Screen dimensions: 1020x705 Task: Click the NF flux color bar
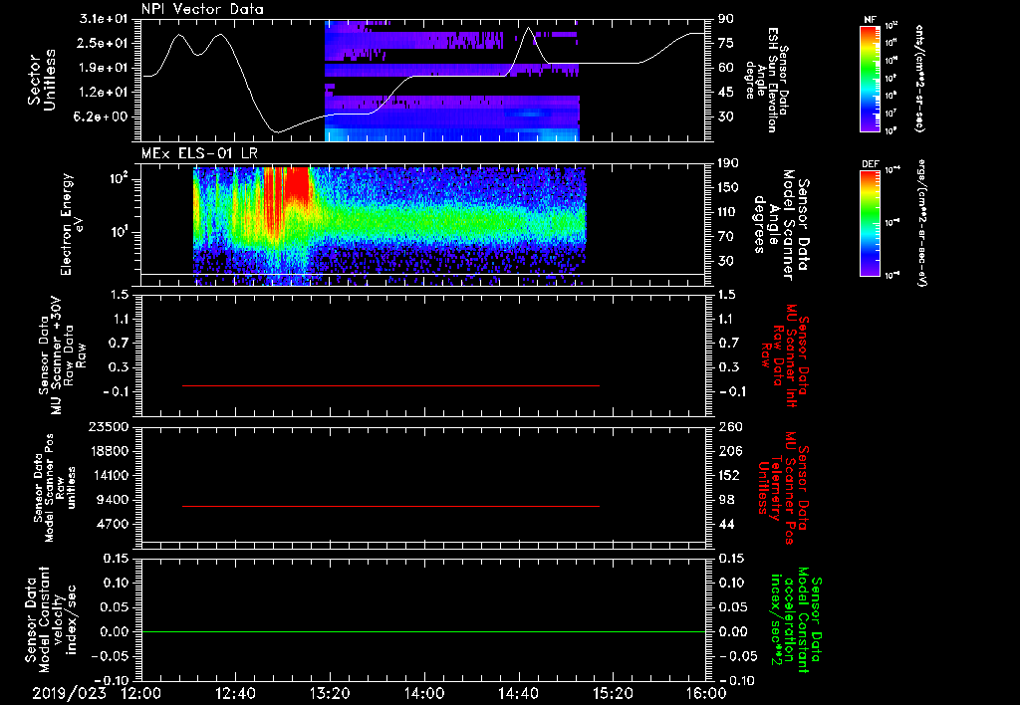coord(871,78)
